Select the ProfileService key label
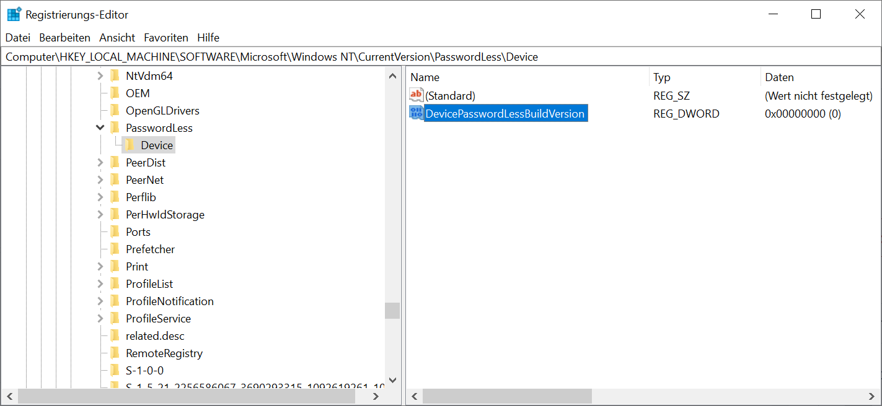Screen dimensions: 882x406 158,319
